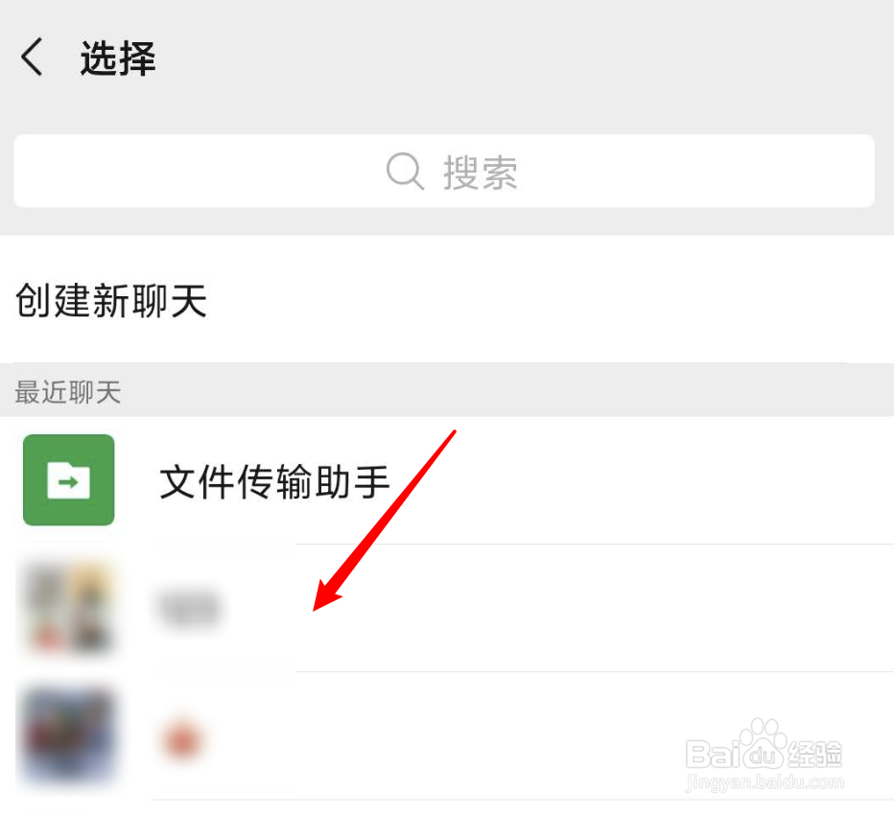
Task: Tap the white folder glyph with arrow
Action: click(68, 480)
